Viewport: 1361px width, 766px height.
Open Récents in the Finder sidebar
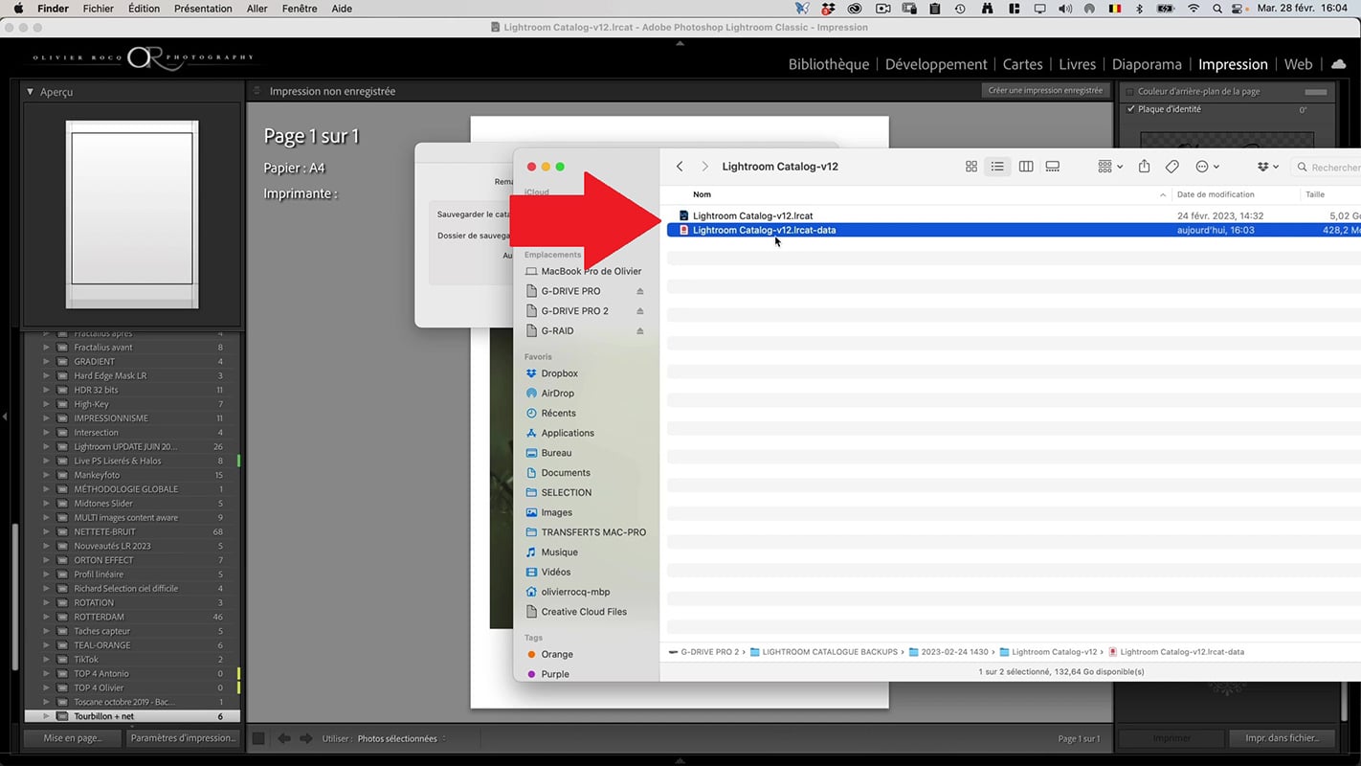[558, 414]
